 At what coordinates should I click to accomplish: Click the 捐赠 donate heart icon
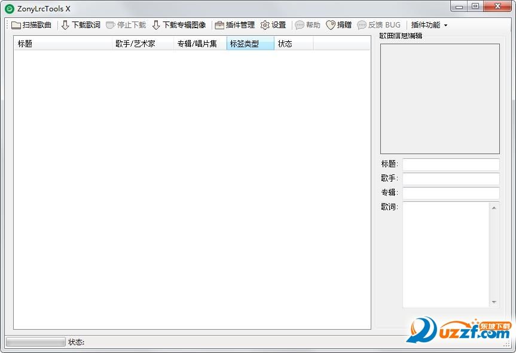(x=331, y=24)
